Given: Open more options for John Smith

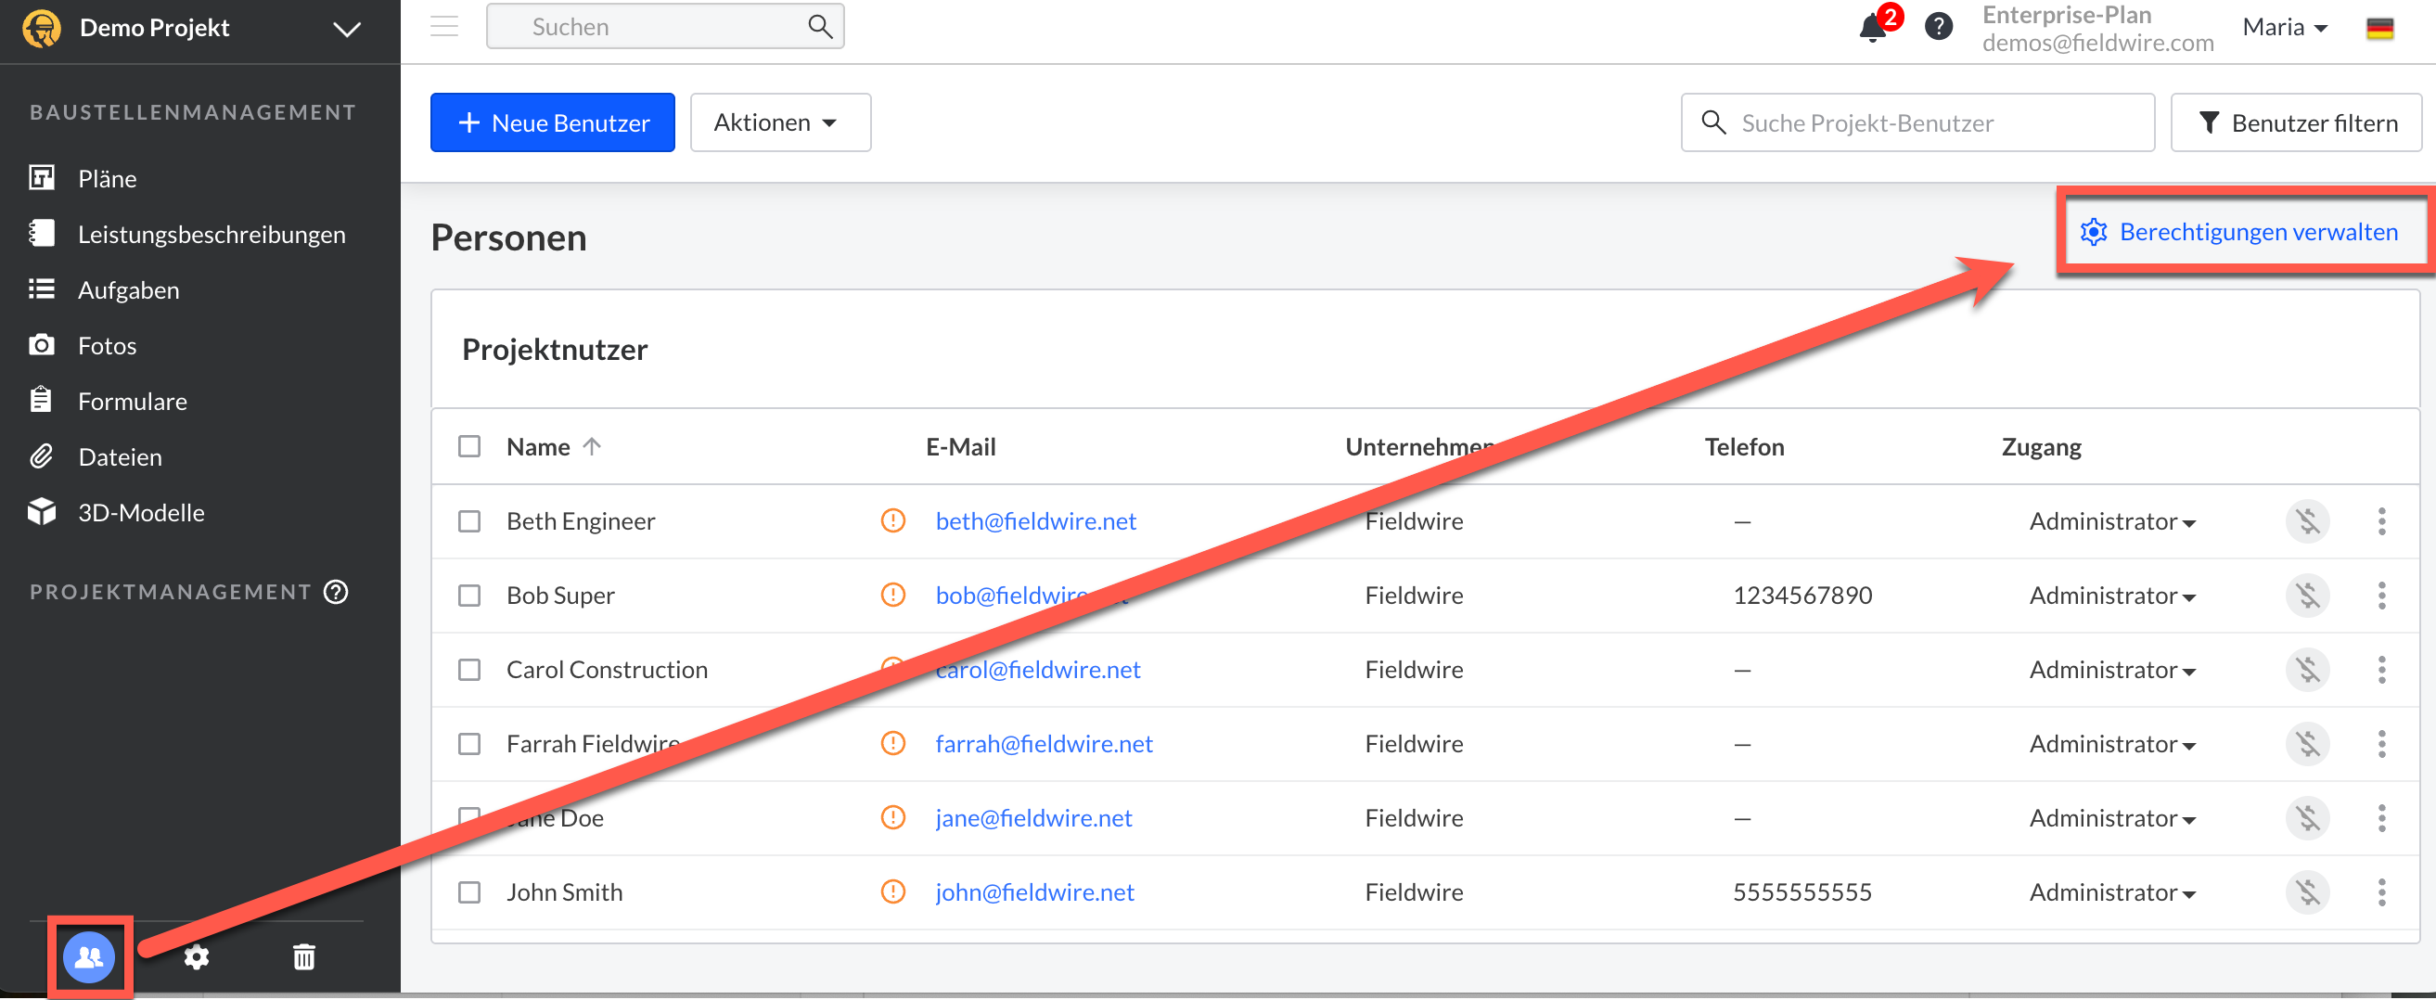Looking at the screenshot, I should click(x=2381, y=893).
